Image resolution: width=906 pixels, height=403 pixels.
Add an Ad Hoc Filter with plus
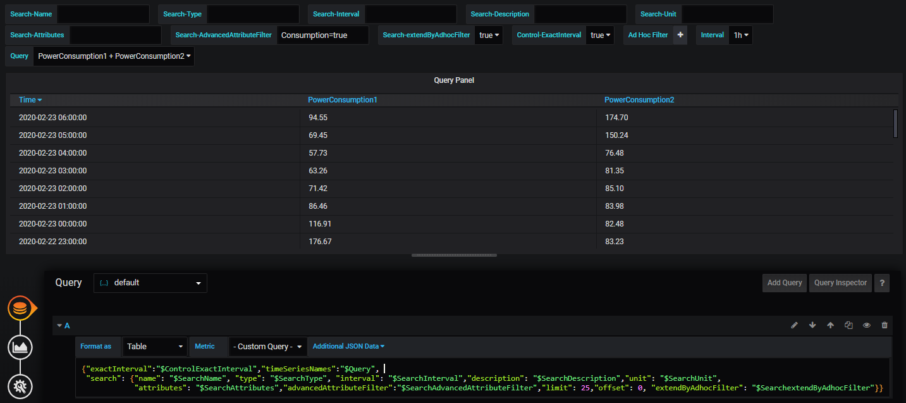(x=680, y=35)
